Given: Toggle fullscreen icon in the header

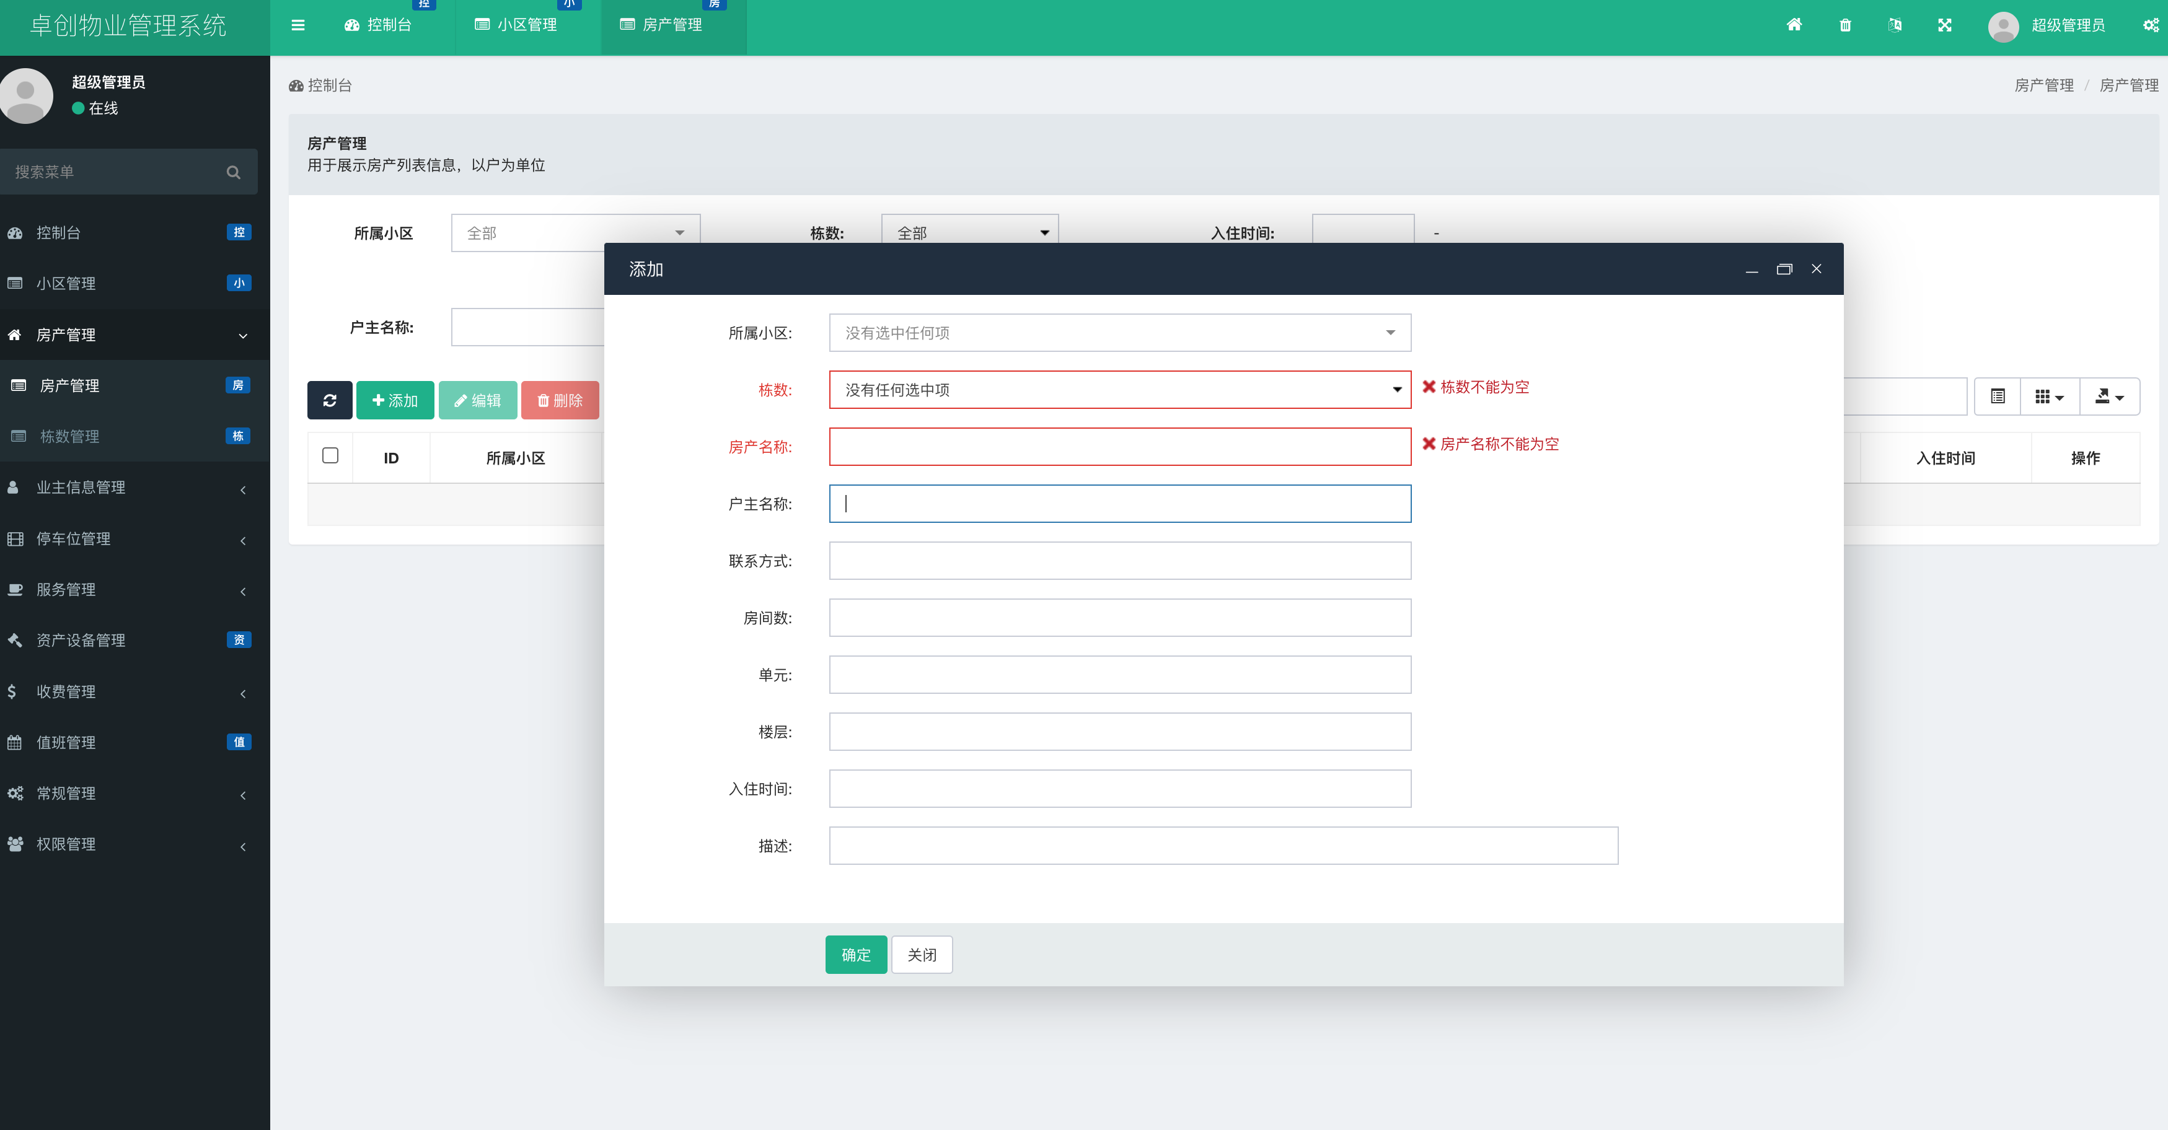Looking at the screenshot, I should [x=1944, y=25].
